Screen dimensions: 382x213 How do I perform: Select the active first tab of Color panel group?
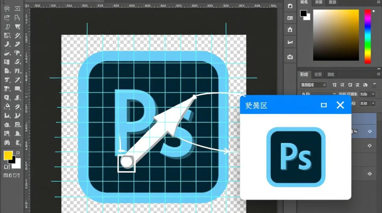304,2
